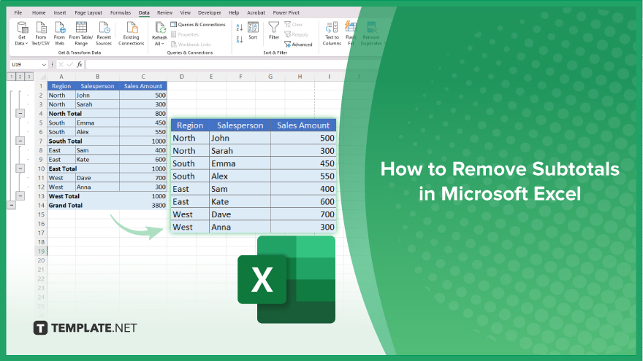
Task: Click Remove Duplicates
Action: tap(371, 33)
